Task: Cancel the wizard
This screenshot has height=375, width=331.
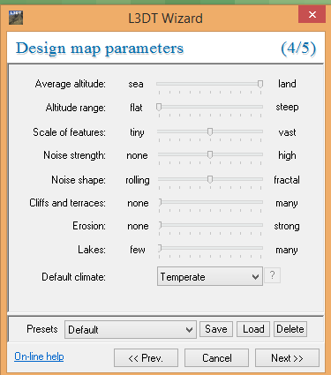Action: pos(216,358)
